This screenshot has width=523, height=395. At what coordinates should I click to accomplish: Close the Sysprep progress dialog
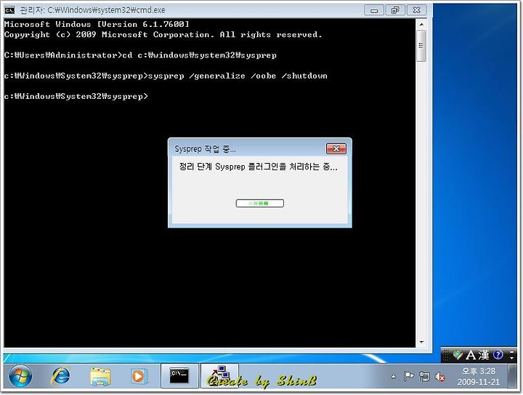(336, 148)
